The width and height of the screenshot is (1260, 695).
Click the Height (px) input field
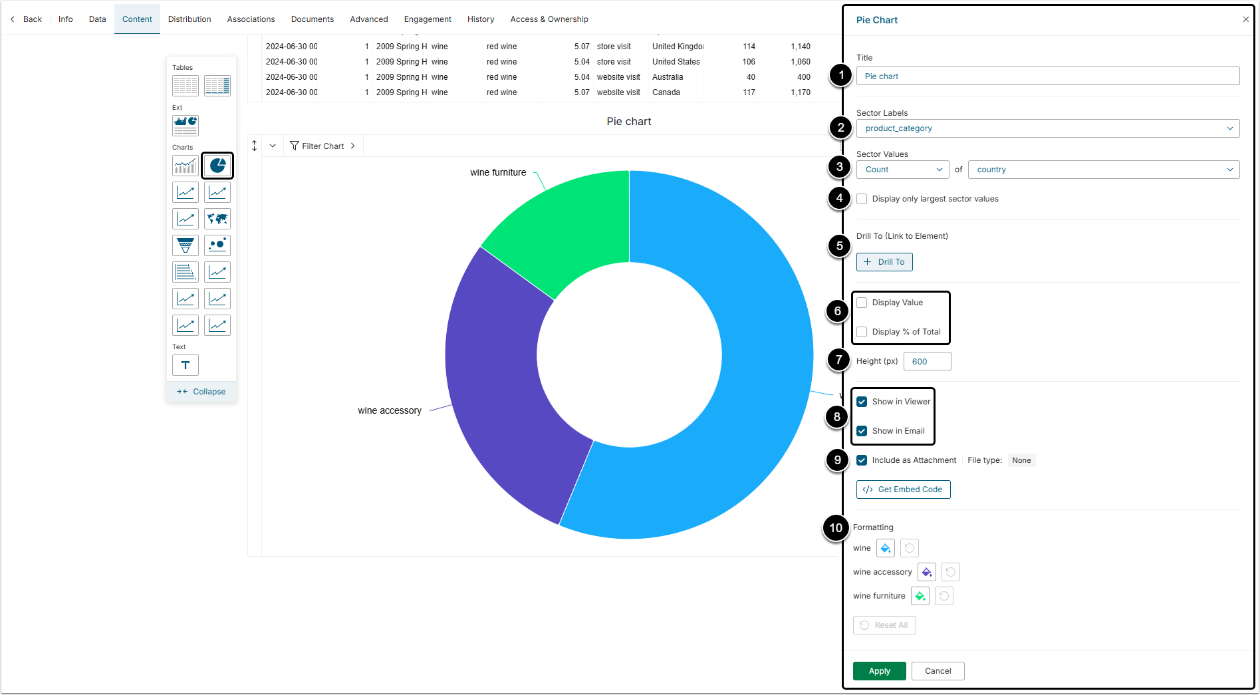click(x=927, y=361)
